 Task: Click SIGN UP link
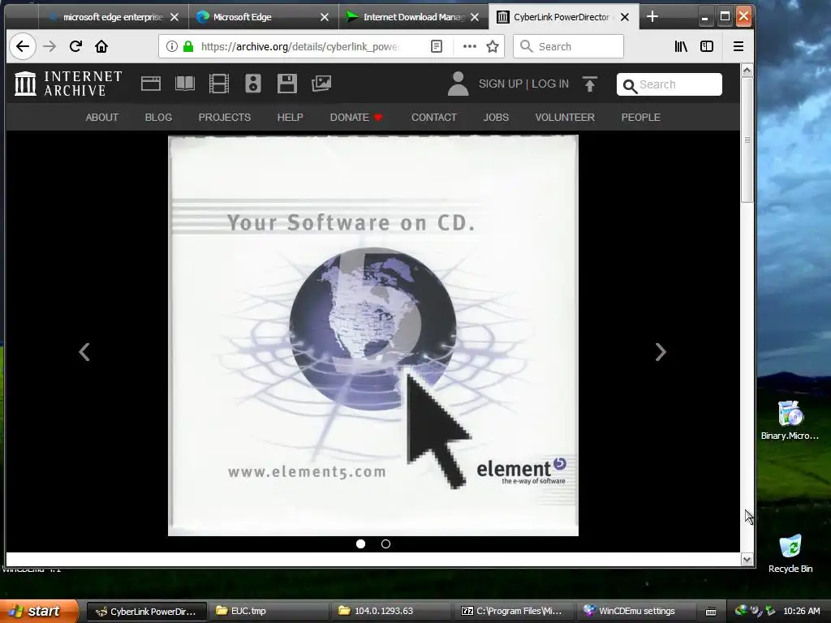click(x=500, y=84)
